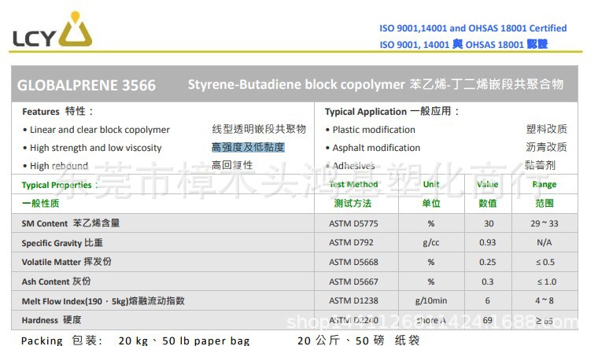Click the GLOBALPRENE 3566 title
This screenshot has width=598, height=346.
tap(87, 85)
